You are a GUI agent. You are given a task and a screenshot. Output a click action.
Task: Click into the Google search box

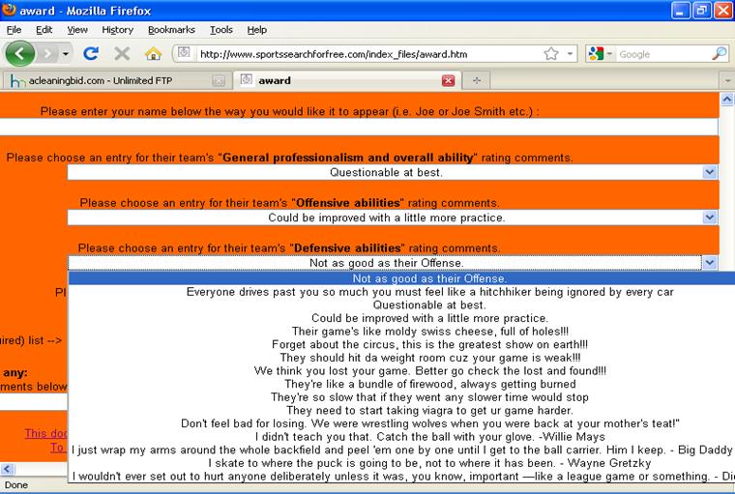(662, 54)
